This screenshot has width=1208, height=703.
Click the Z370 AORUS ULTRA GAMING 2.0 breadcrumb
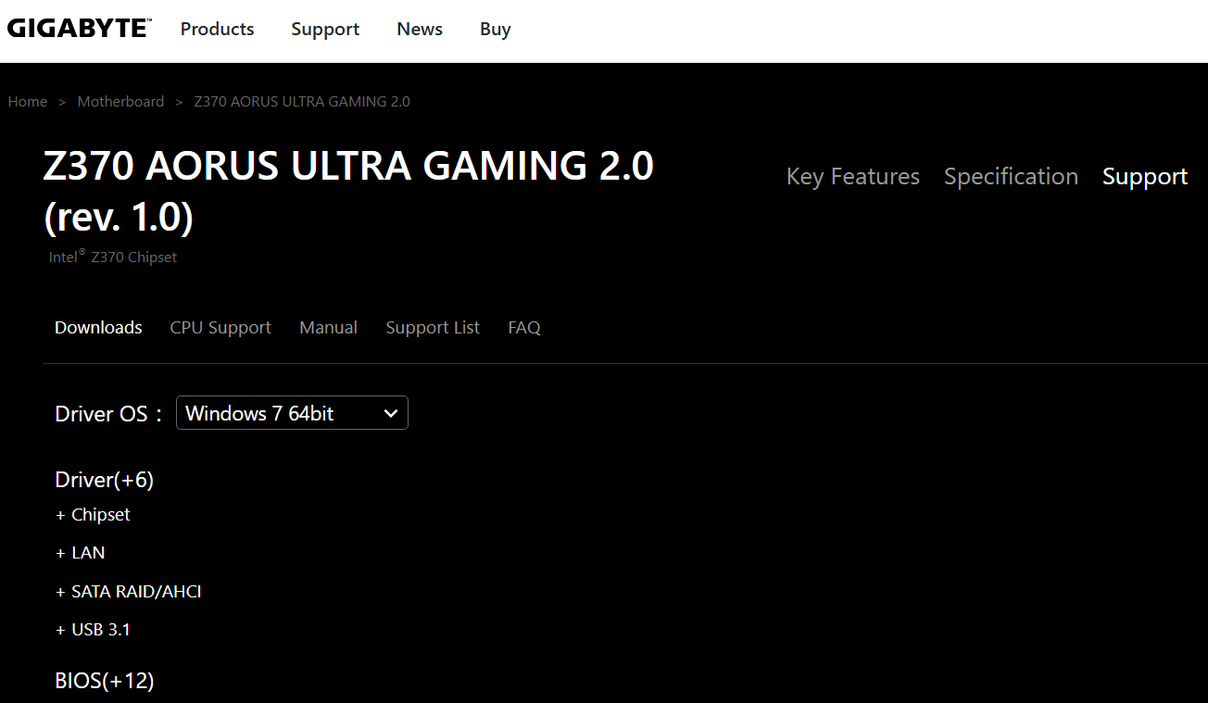point(302,102)
